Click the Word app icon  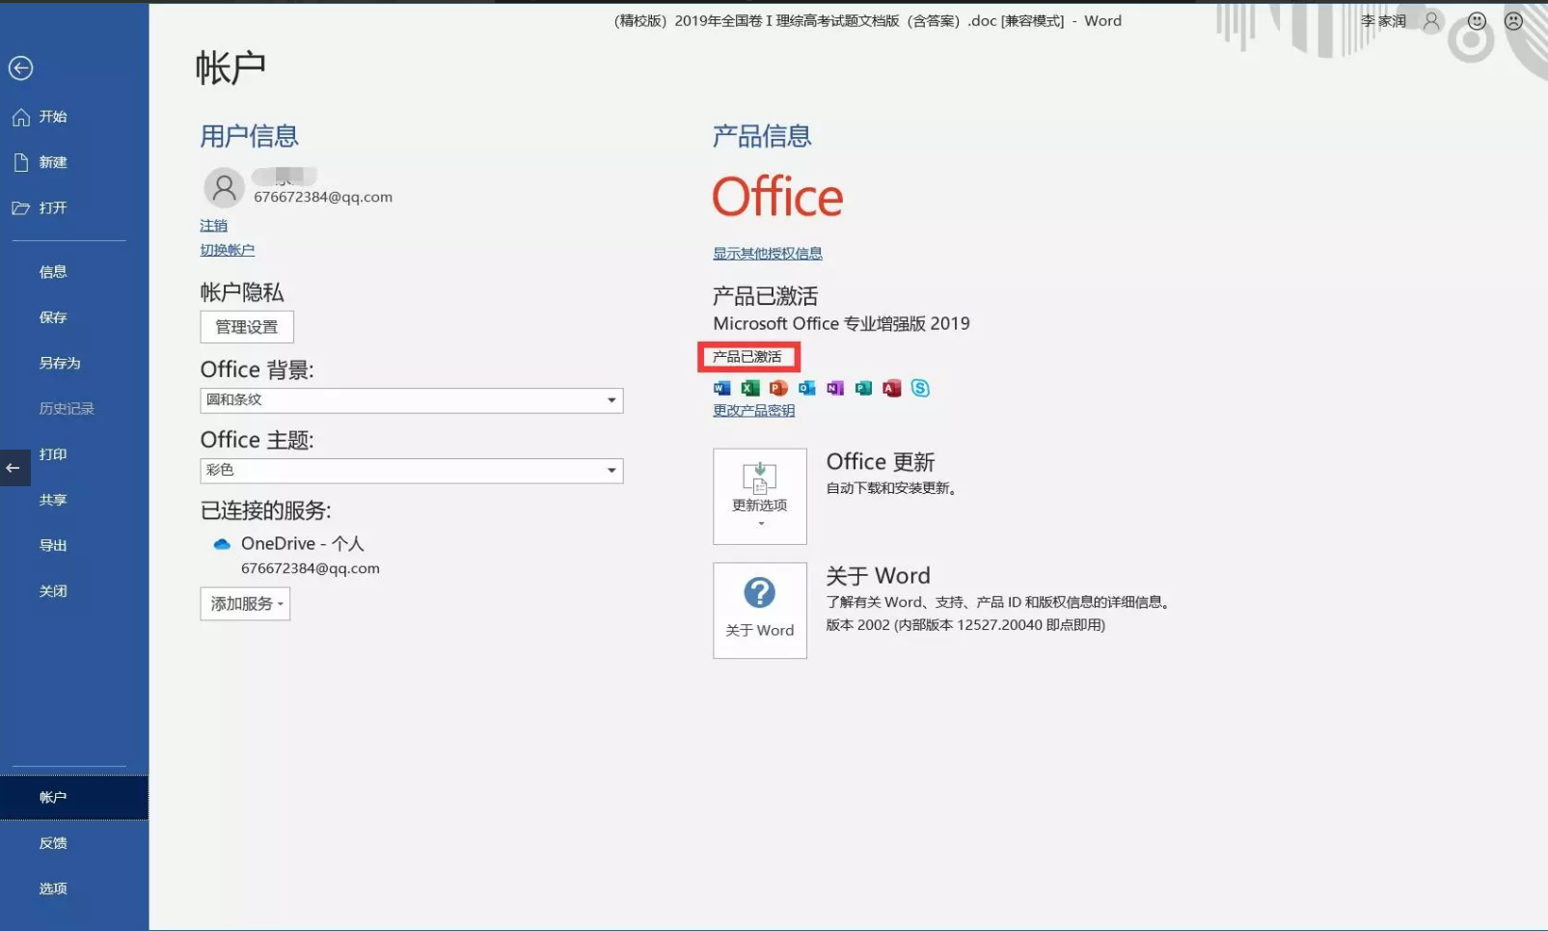721,388
